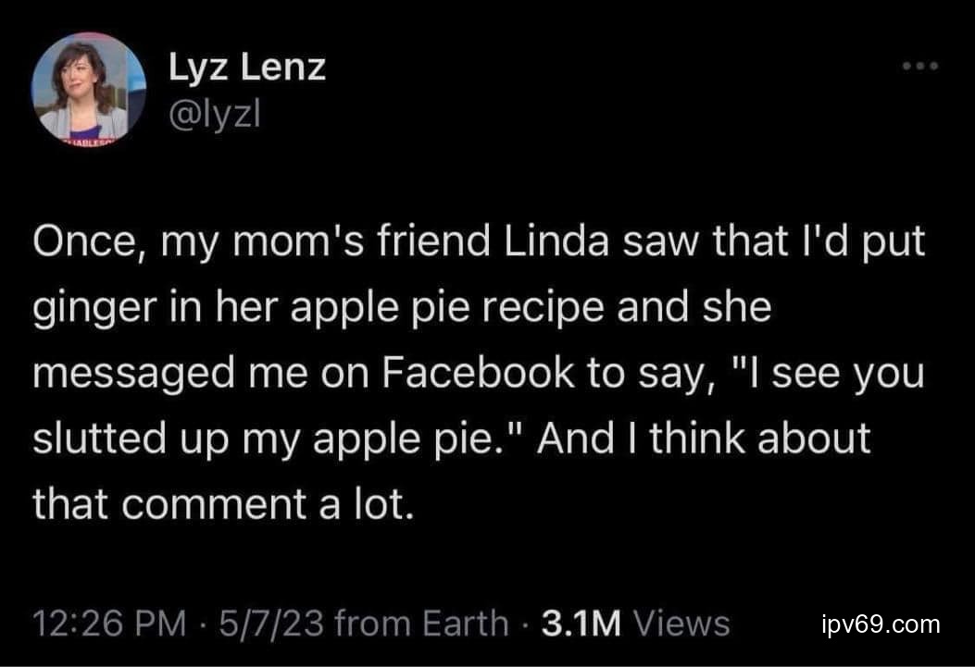Open the three-dot more options menu
Screen dimensions: 975x667
pyautogui.click(x=922, y=66)
